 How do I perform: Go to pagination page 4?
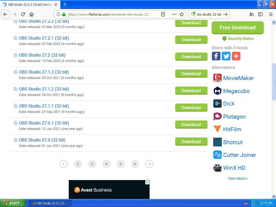tap(106, 164)
